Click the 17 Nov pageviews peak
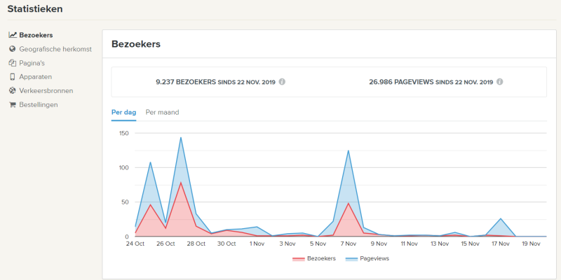The width and height of the screenshot is (561, 280). point(501,218)
